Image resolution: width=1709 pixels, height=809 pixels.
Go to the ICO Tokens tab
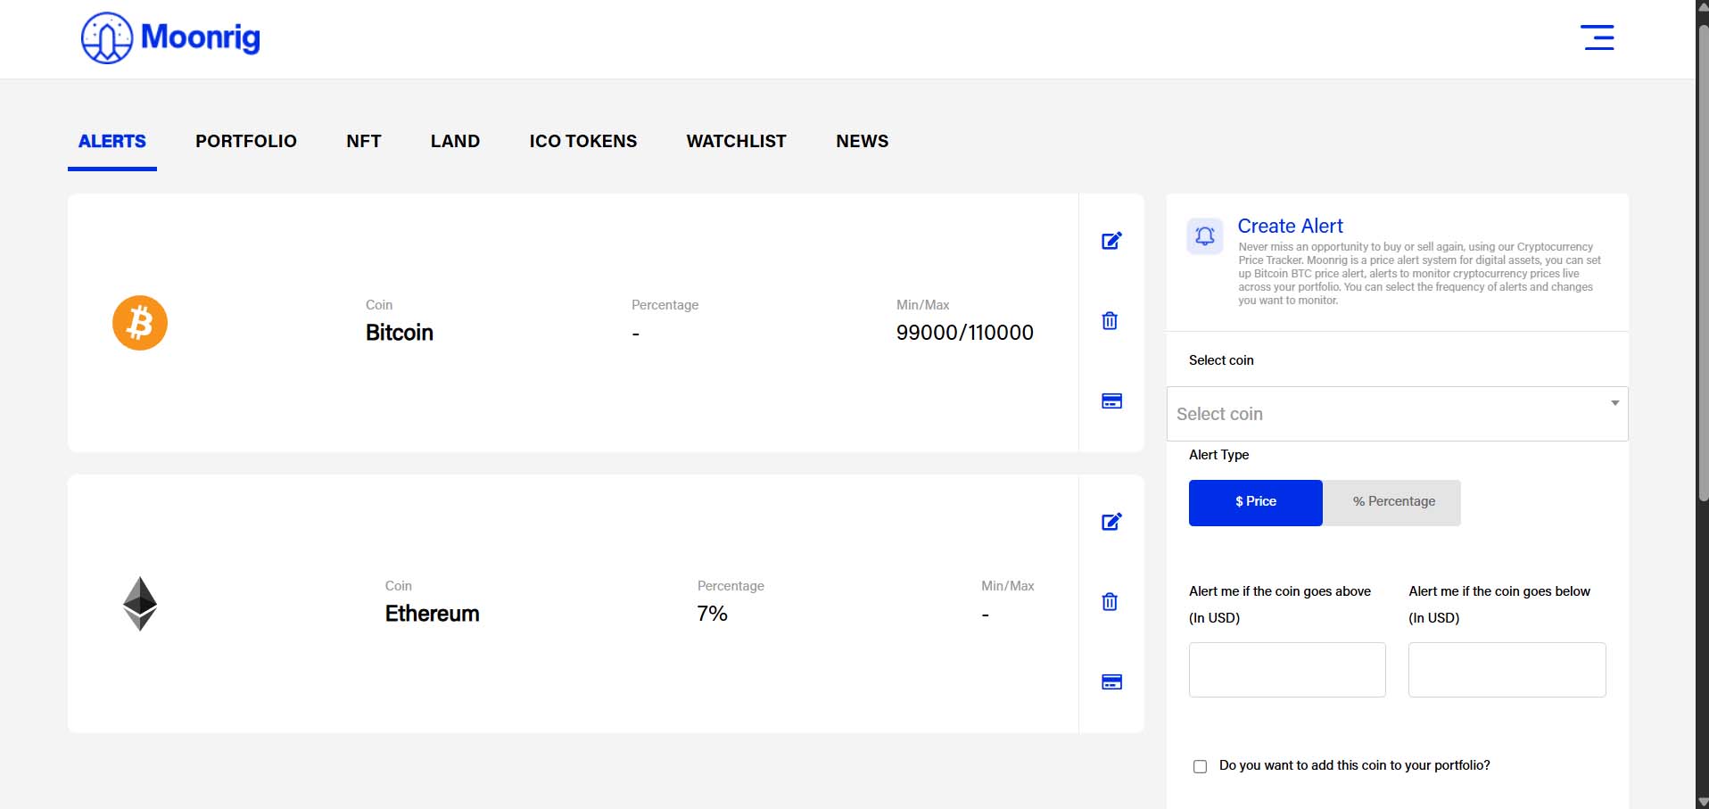coord(583,141)
